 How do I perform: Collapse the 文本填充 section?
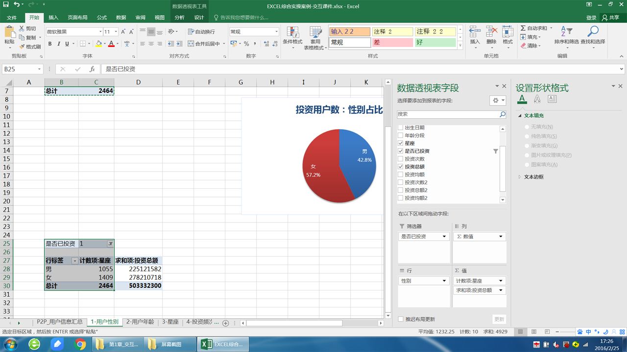(x=520, y=116)
